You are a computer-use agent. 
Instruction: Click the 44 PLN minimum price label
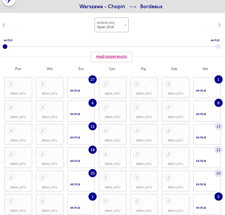tap(8, 40)
